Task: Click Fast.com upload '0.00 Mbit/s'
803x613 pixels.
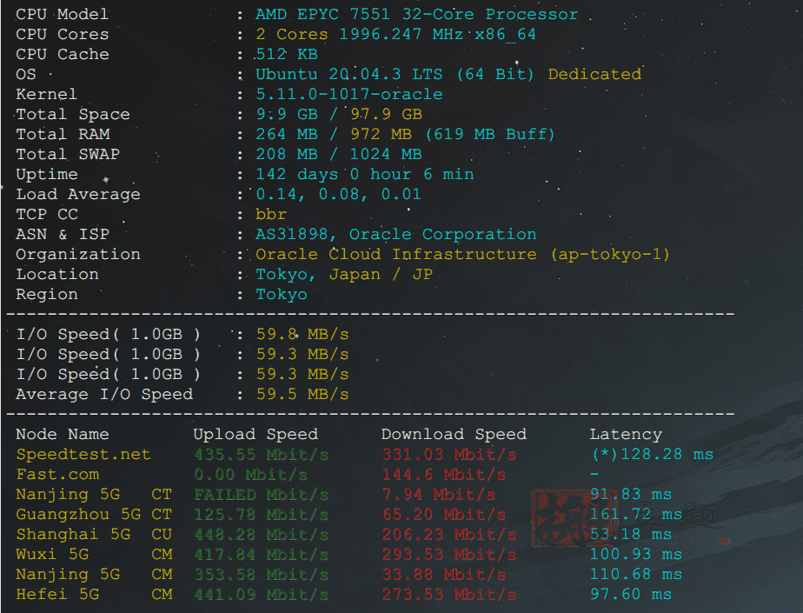Action: pos(250,474)
